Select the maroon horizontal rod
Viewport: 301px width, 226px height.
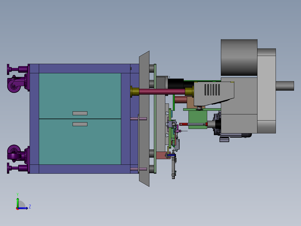click(x=162, y=91)
